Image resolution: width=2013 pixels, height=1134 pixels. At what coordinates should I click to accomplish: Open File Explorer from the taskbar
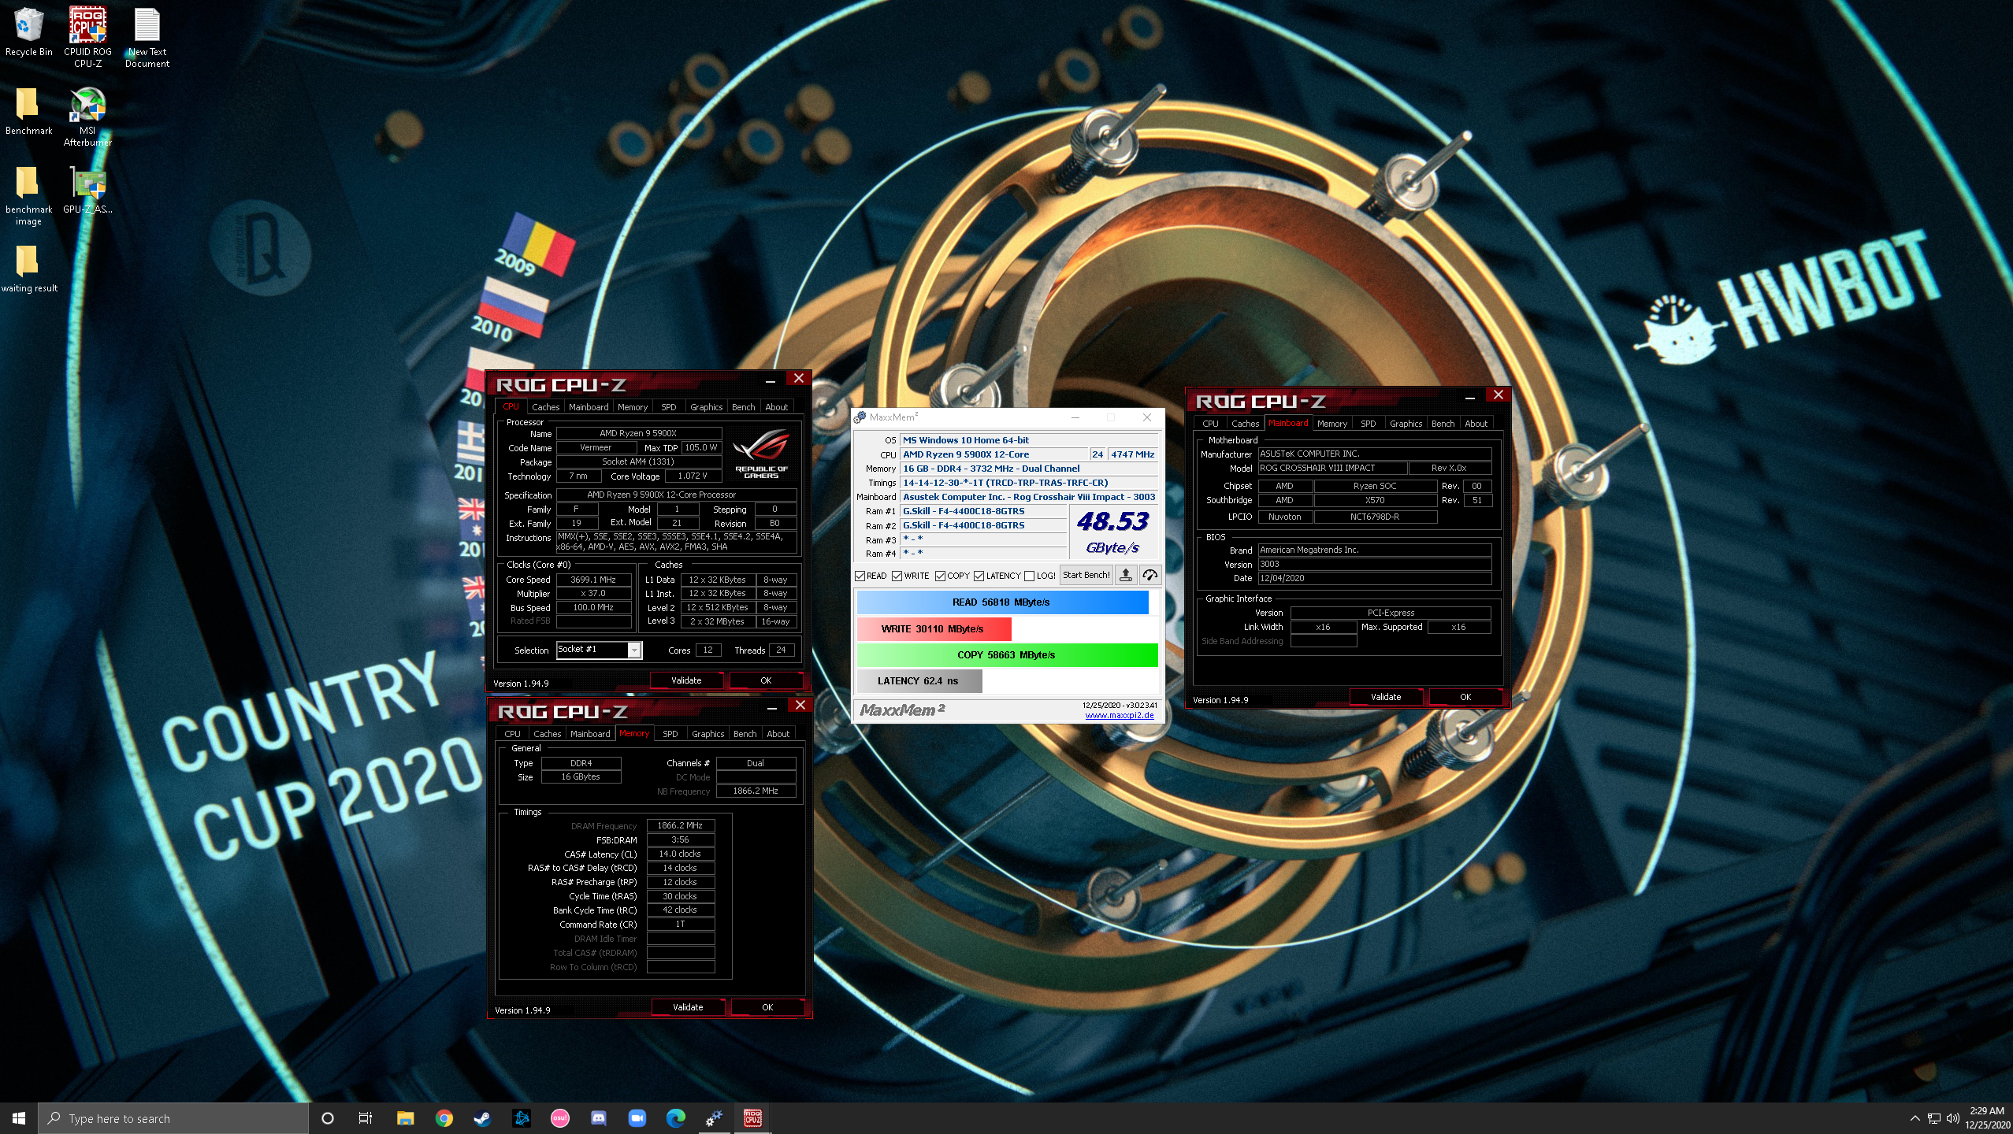click(x=405, y=1118)
